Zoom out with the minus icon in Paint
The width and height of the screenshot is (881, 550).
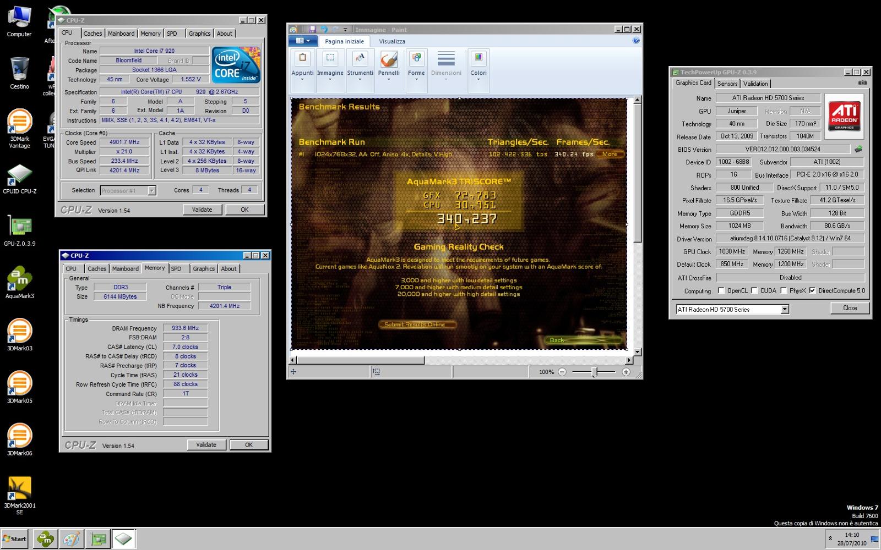click(x=562, y=372)
